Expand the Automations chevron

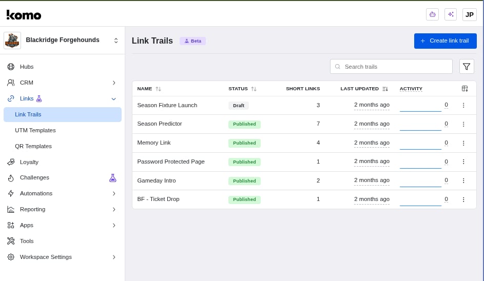coord(114,193)
